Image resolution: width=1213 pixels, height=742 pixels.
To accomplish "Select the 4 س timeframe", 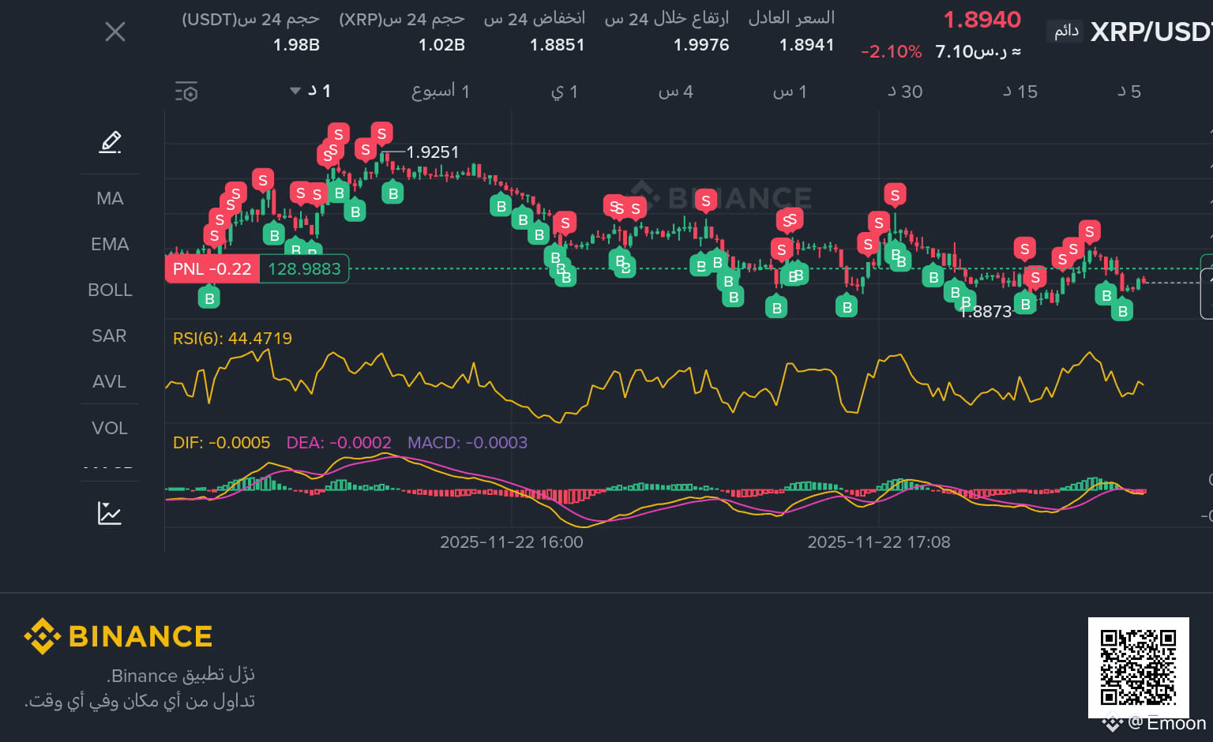I will [676, 92].
